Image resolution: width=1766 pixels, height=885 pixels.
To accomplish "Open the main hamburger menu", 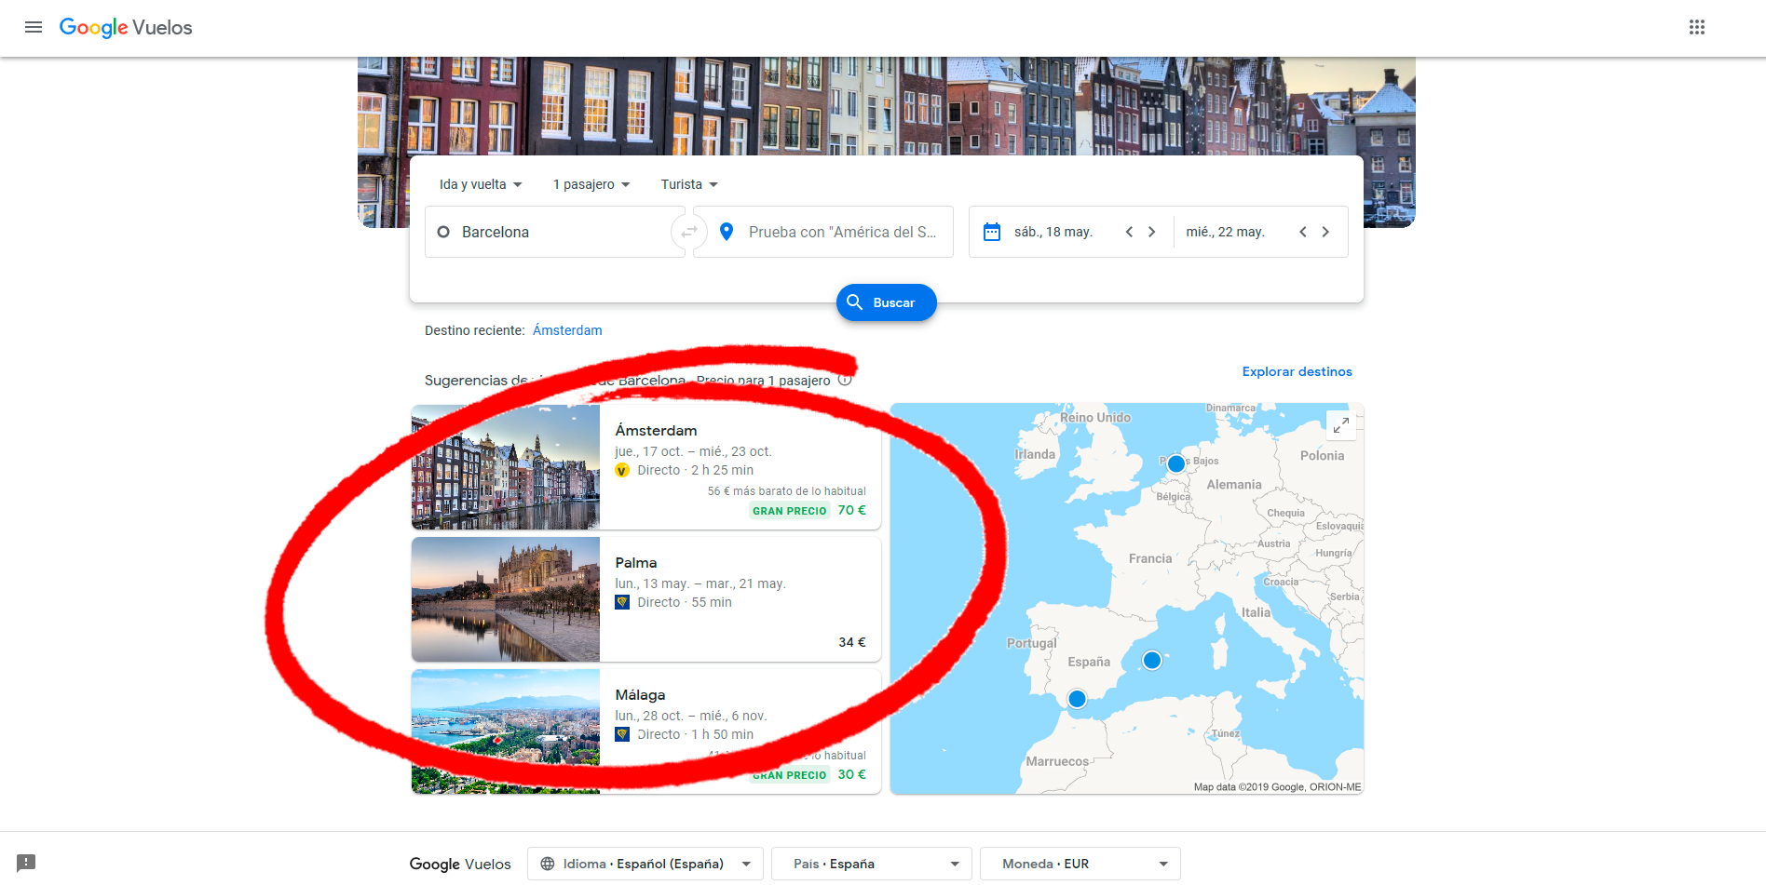I will (x=34, y=27).
